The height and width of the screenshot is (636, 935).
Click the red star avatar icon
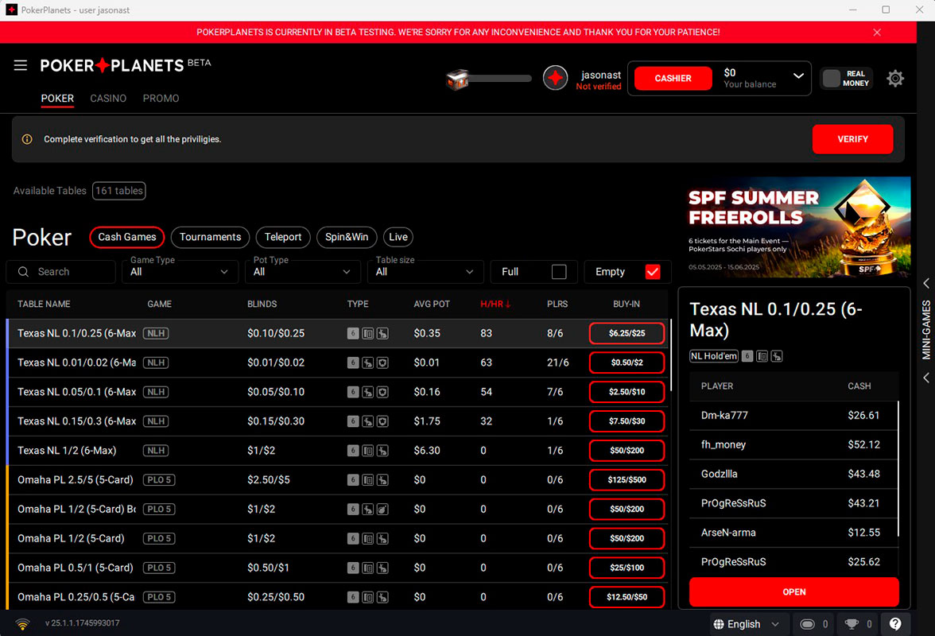click(555, 78)
